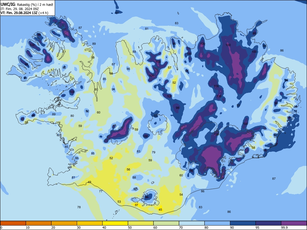The image size is (307, 230).
Task: Click the orange 10–20 legend swatch
Action: coord(39,223)
